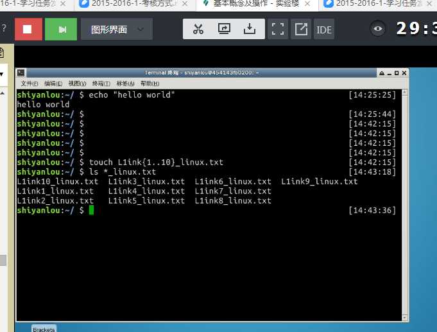This screenshot has width=437, height=332.
Task: Click the L1ink1_linux.txt file name
Action: [x=55, y=191]
